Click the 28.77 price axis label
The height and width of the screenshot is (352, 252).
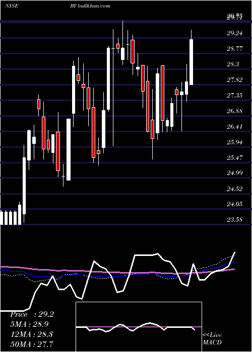[x=235, y=49]
